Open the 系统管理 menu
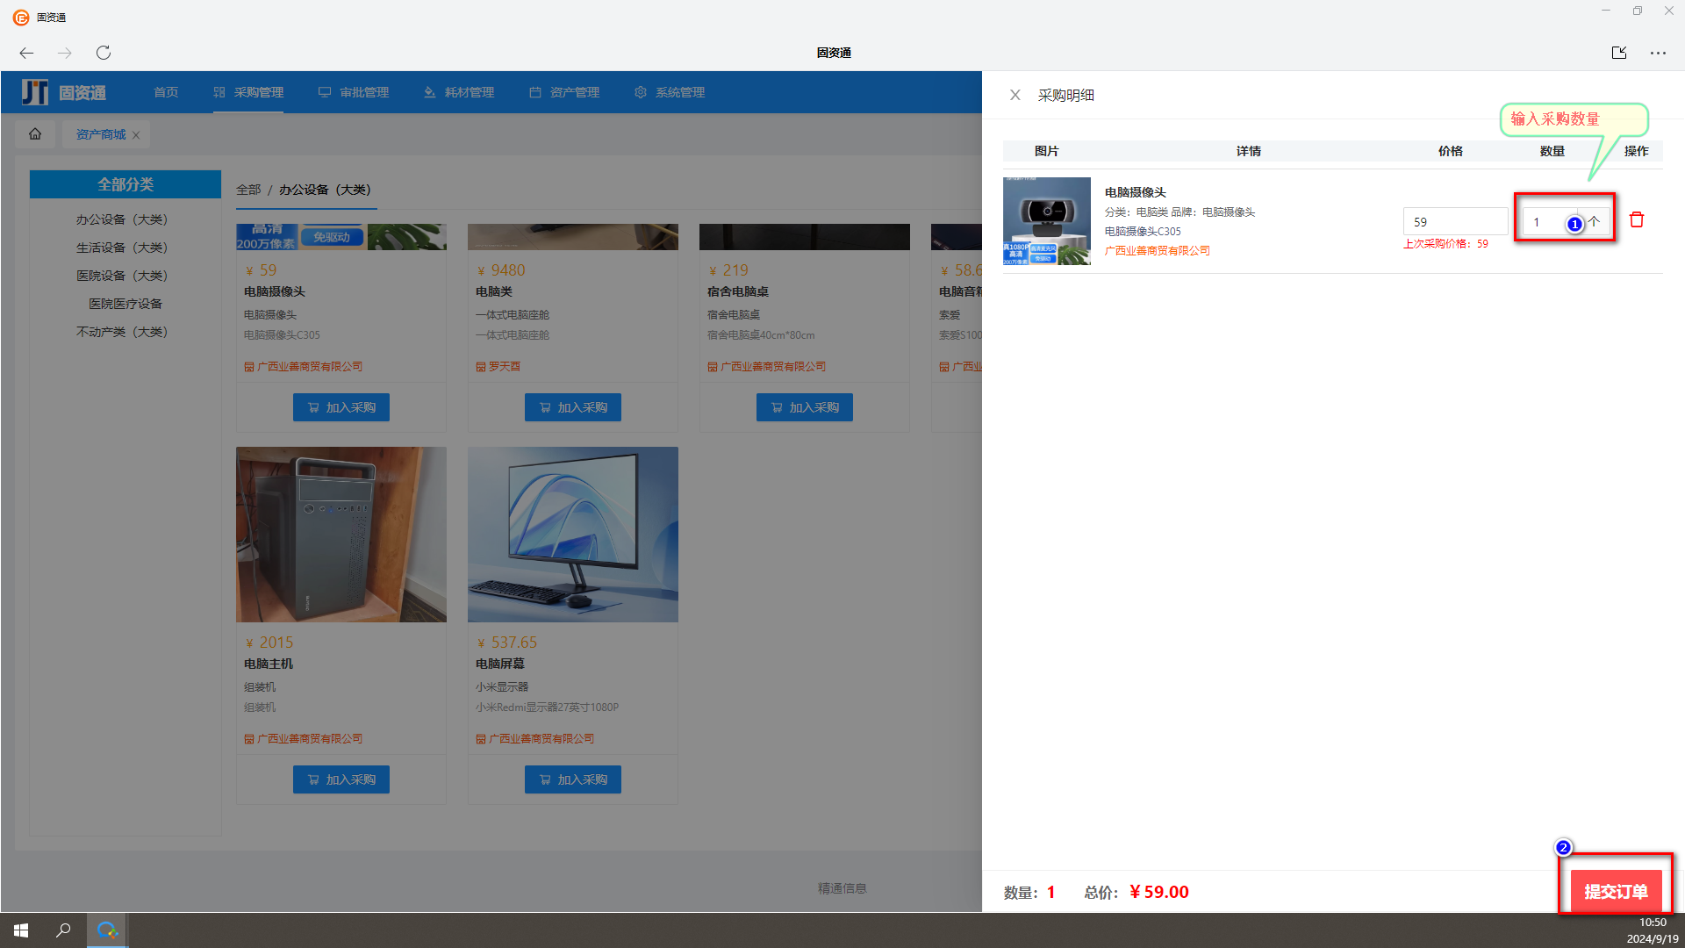 tap(670, 92)
